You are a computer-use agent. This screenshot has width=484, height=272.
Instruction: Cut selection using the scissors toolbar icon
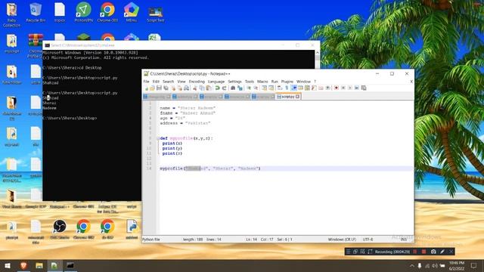[195, 88]
